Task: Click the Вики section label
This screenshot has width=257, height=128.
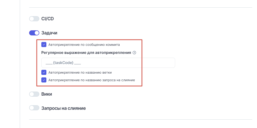Action: pyautogui.click(x=47, y=94)
